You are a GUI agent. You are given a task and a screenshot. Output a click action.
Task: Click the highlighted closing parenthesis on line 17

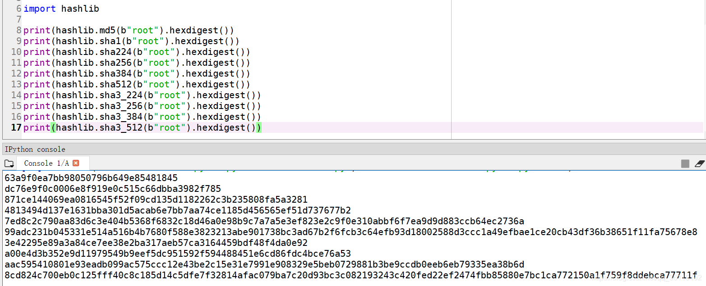point(259,127)
